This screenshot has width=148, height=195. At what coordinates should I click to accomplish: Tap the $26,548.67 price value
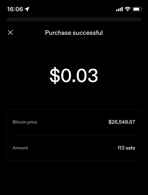click(122, 122)
